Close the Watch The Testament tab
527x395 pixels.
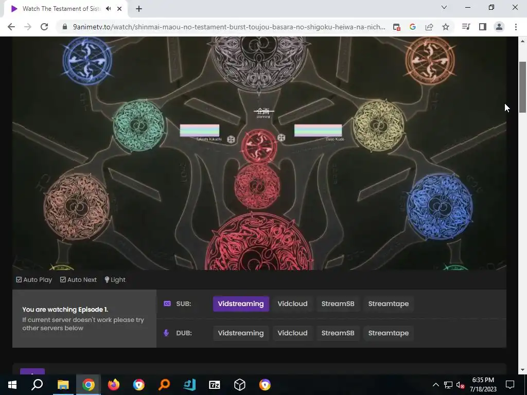pyautogui.click(x=119, y=9)
